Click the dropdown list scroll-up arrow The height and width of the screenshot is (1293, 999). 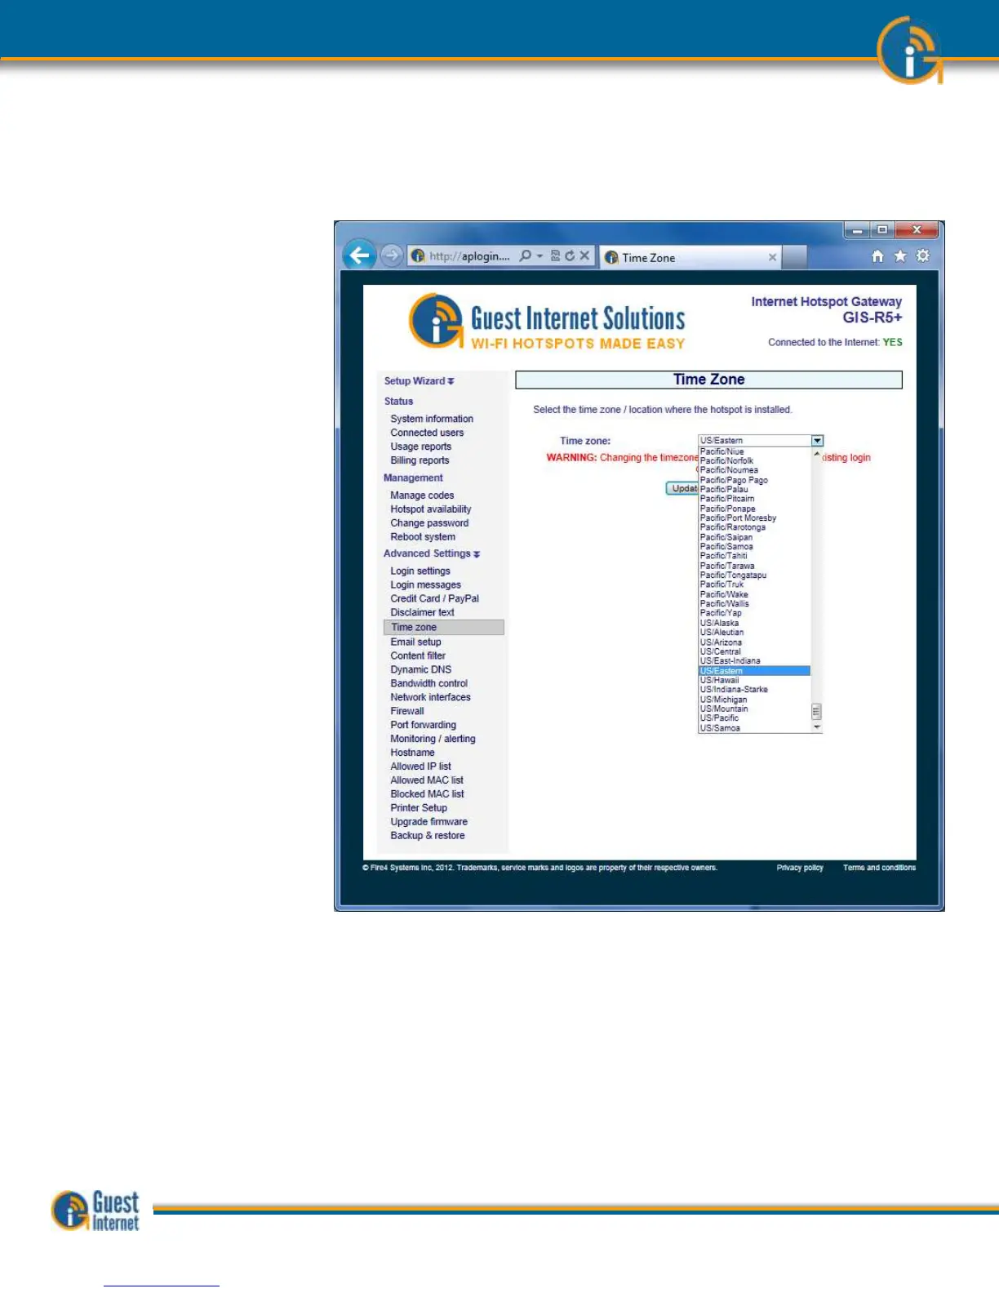[816, 453]
